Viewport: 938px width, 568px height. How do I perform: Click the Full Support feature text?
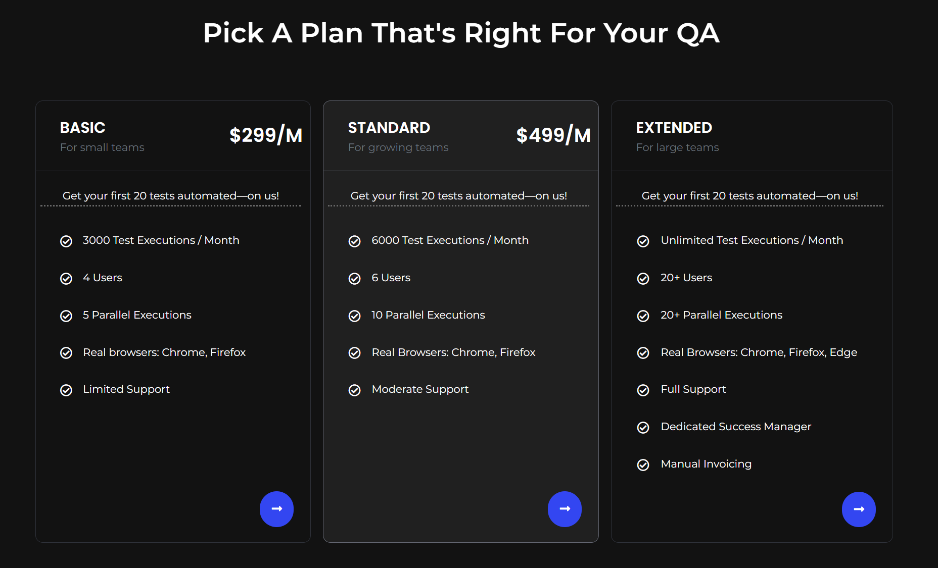[693, 389]
